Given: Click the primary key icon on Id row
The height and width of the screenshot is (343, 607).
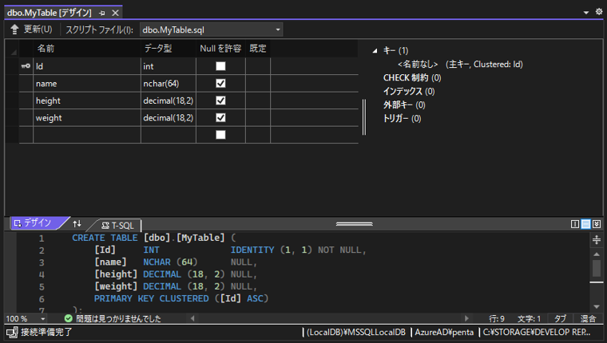Looking at the screenshot, I should (x=26, y=66).
